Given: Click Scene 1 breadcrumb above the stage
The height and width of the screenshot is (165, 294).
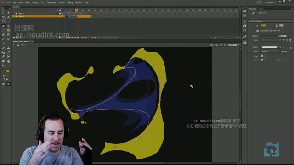Looking at the screenshot, I should (x=23, y=45).
